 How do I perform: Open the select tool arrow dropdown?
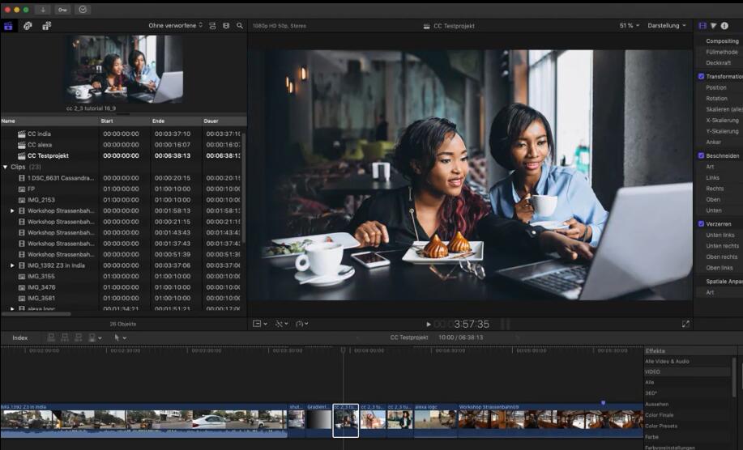[121, 337]
